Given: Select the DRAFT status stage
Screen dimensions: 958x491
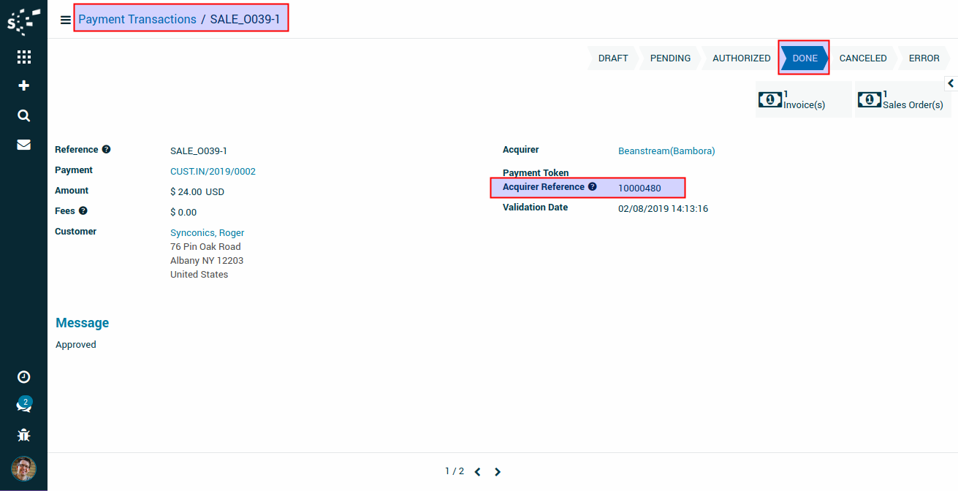Looking at the screenshot, I should pyautogui.click(x=612, y=58).
